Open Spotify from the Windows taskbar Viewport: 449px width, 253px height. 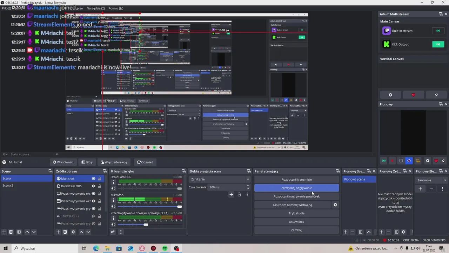pyautogui.click(x=165, y=248)
